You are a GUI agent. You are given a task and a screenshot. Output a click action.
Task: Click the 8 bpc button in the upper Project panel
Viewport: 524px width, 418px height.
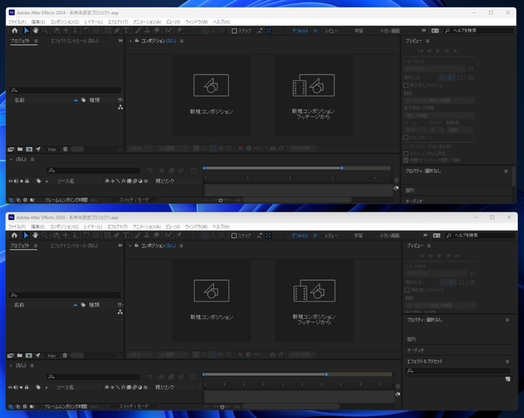[x=52, y=150]
